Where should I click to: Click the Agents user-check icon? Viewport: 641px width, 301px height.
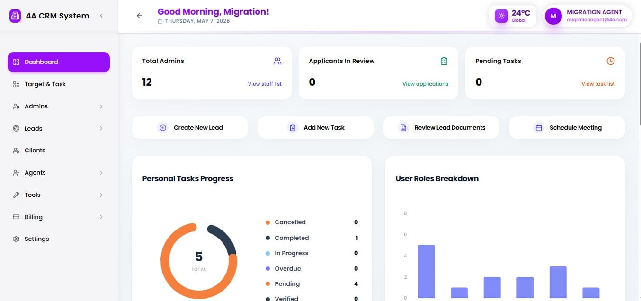(x=16, y=173)
